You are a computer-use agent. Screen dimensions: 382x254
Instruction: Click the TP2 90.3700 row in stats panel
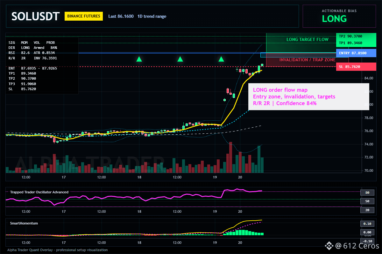22,78
